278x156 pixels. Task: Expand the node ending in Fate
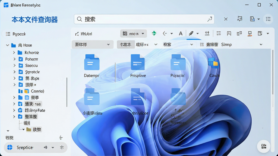point(14,110)
